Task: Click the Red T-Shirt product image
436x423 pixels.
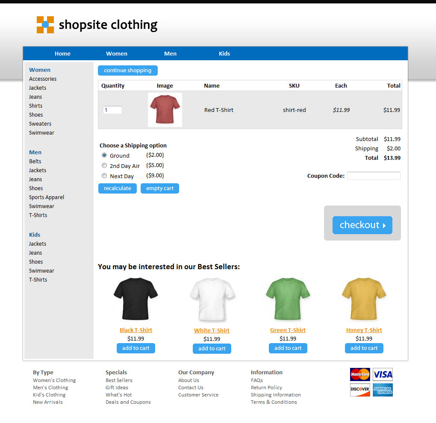Action: pos(165,110)
